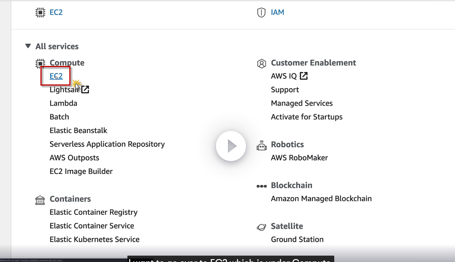Click the EC2 chip icon in favorites
The image size is (455, 262).
(40, 12)
